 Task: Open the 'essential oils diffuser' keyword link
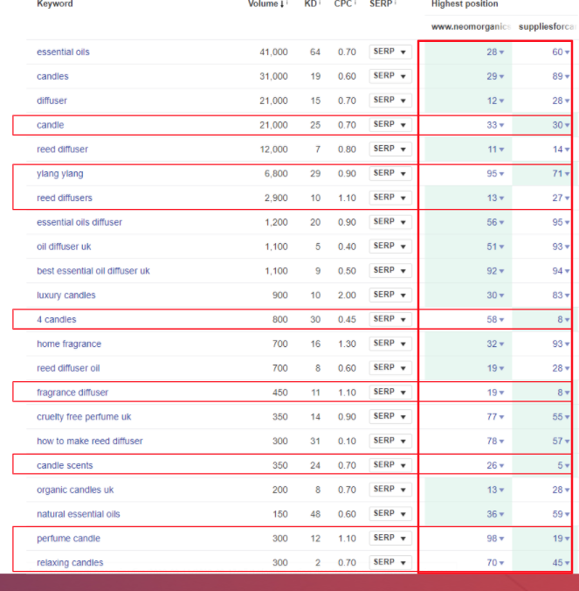[79, 222]
